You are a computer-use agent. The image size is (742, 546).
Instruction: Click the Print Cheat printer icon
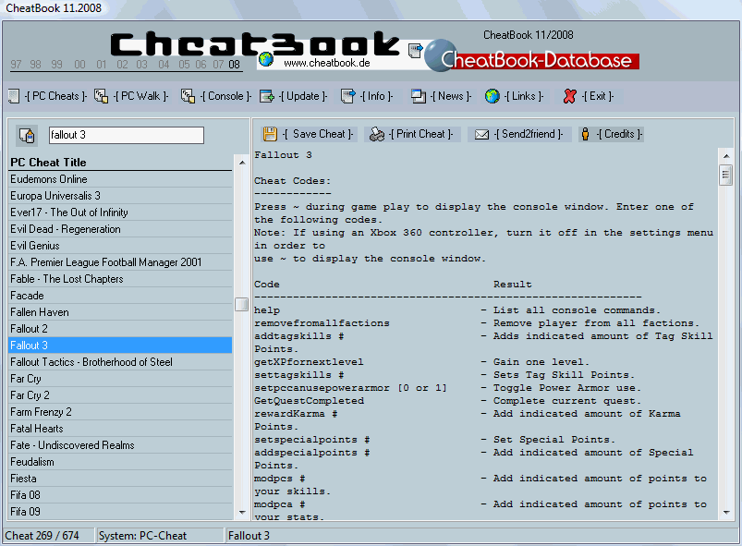(377, 134)
